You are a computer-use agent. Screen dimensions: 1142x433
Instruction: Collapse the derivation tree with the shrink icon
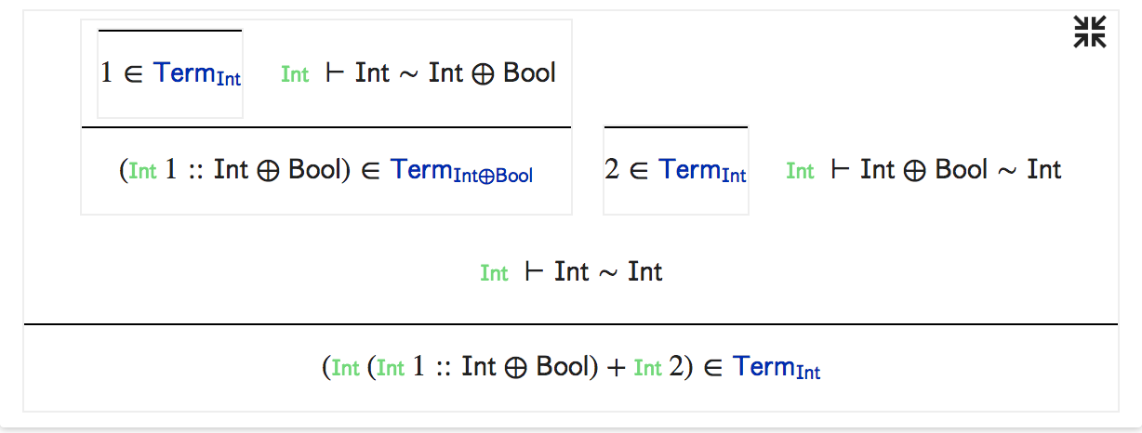click(x=1090, y=32)
